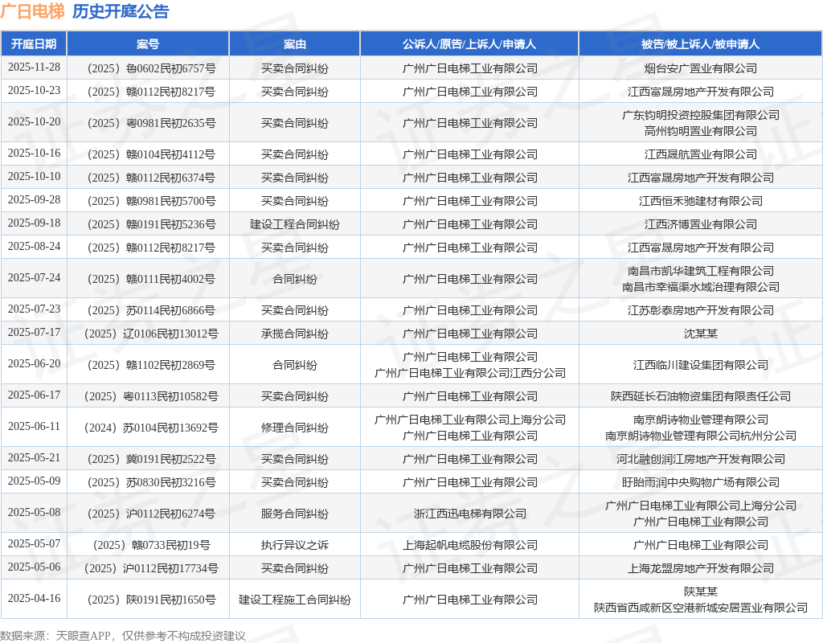Click the 修理合同纠纷 cause cell
This screenshot has height=643, width=823.
point(294,428)
